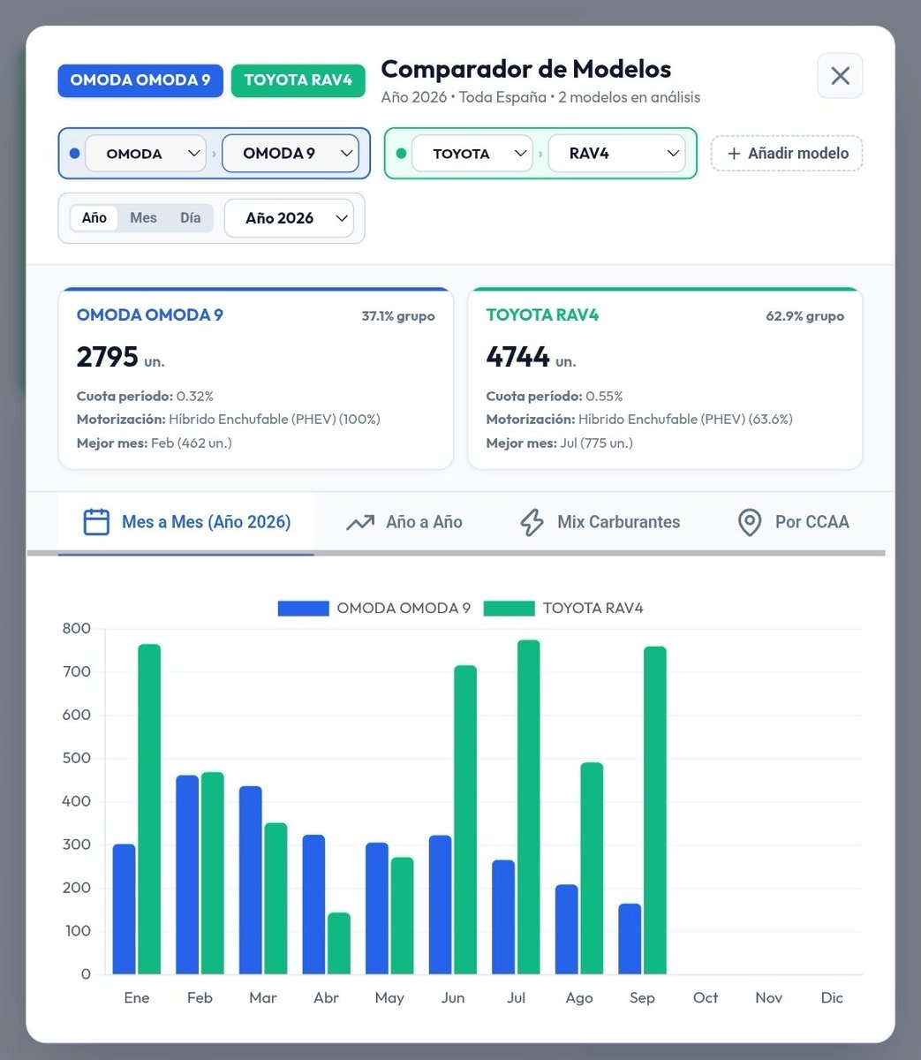The height and width of the screenshot is (1060, 921).
Task: Click the Mejor mes: Feb (462 un.) text
Action: pos(155,443)
